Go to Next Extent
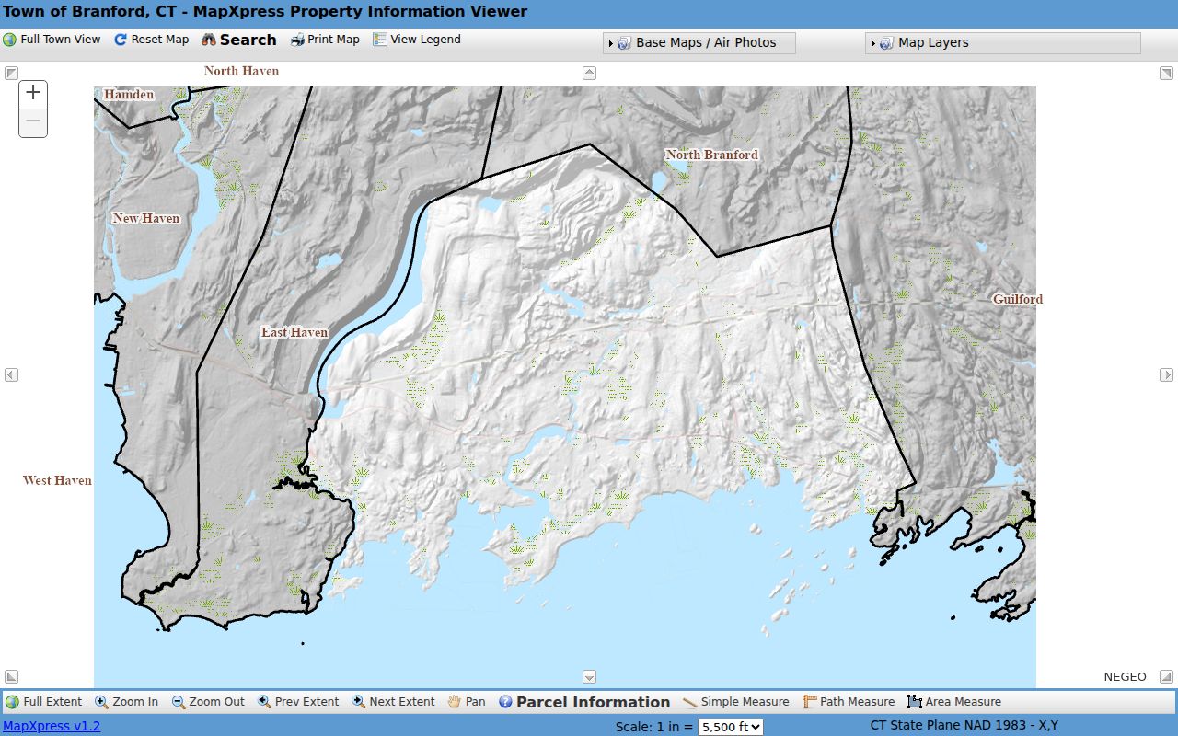The height and width of the screenshot is (736, 1178). pos(393,702)
